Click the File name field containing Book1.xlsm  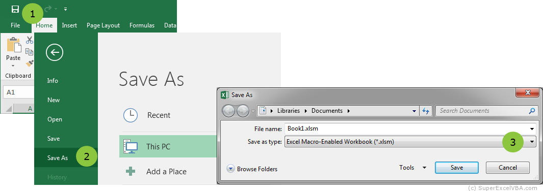click(410, 129)
